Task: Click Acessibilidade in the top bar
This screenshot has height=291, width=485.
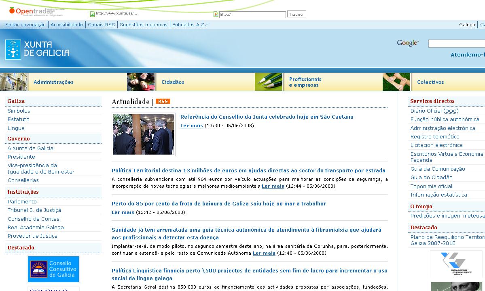Action: [67, 25]
